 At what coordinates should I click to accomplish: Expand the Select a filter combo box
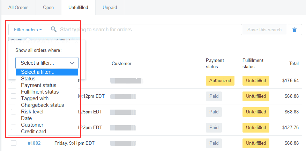click(47, 63)
